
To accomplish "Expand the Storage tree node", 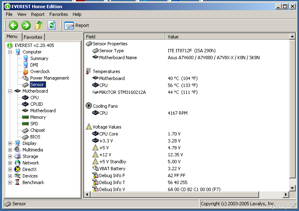I will 10,156.
